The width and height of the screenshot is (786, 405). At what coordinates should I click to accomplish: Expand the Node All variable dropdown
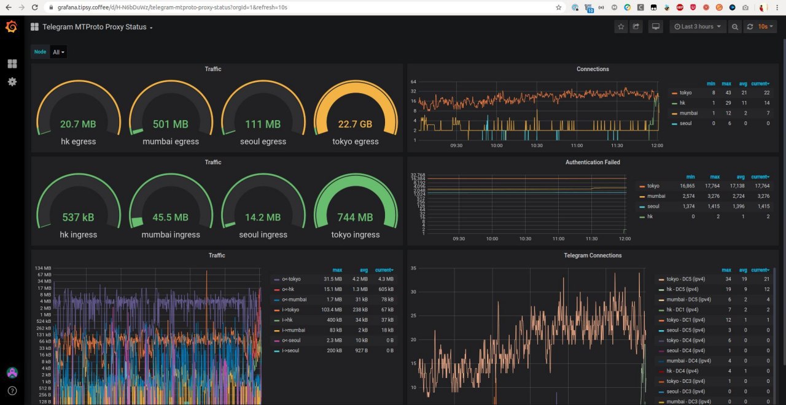point(58,52)
